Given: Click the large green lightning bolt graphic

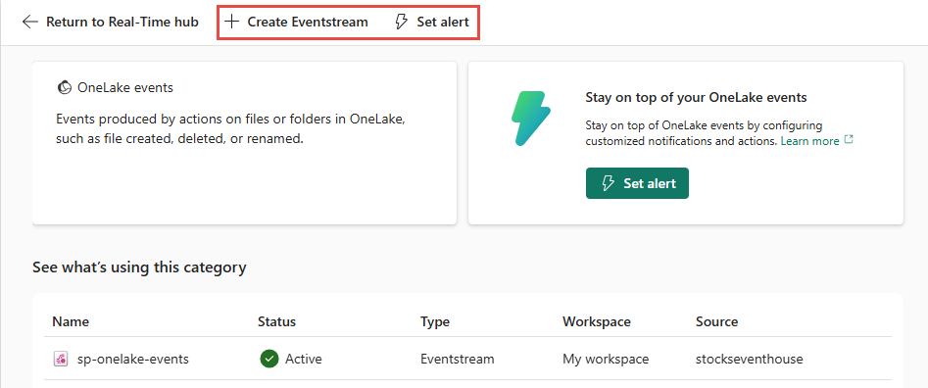Looking at the screenshot, I should point(531,118).
